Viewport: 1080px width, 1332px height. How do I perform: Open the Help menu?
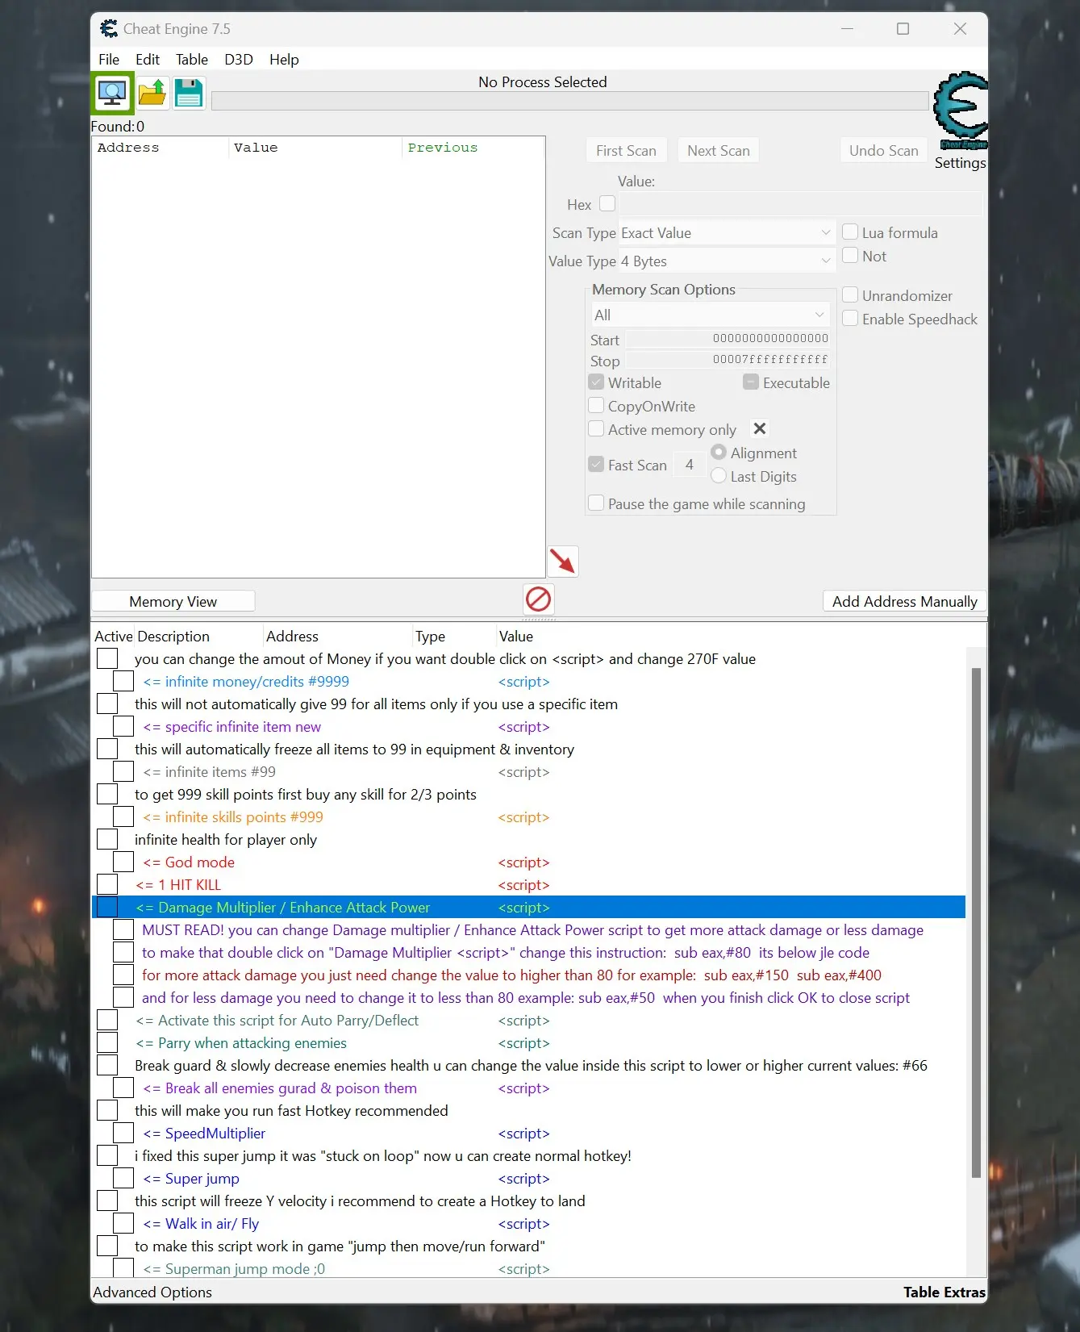coord(284,60)
